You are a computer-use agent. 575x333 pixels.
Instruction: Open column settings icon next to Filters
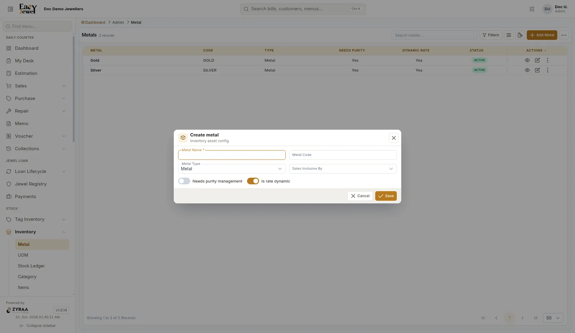coord(509,35)
